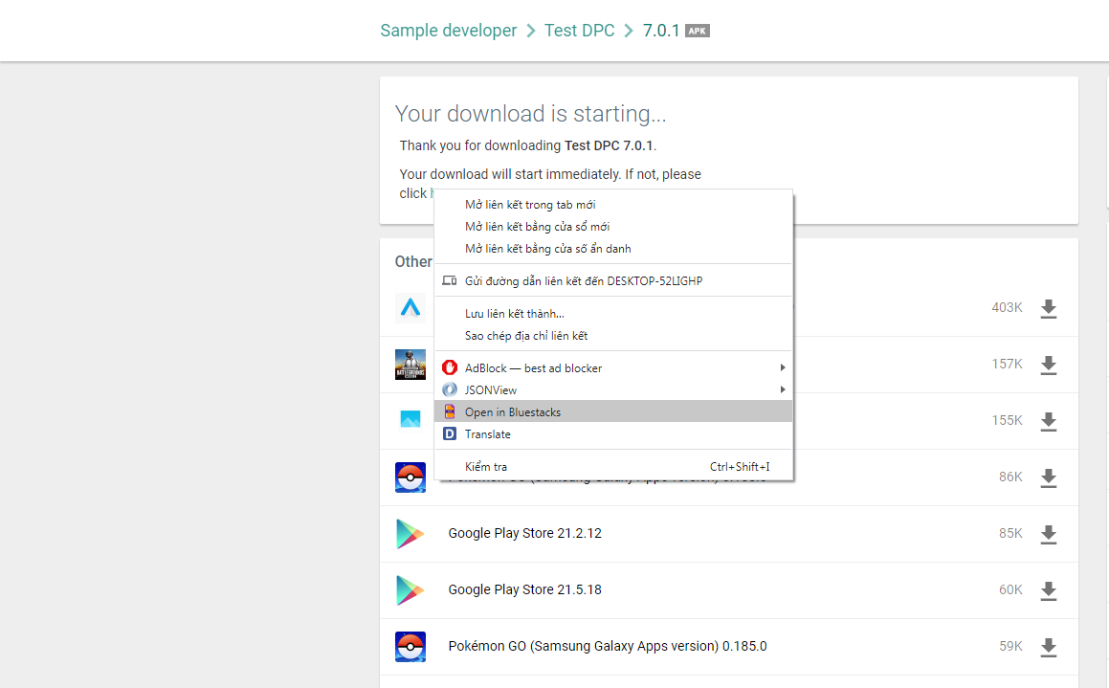Click the JSONView extension icon
The width and height of the screenshot is (1109, 688).
(x=449, y=389)
